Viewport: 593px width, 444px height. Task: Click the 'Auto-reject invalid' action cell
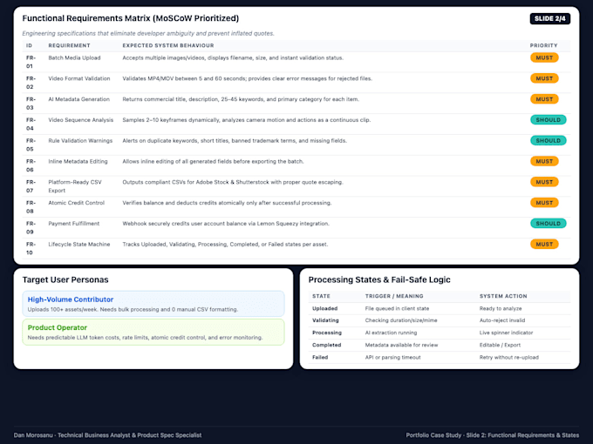502,320
